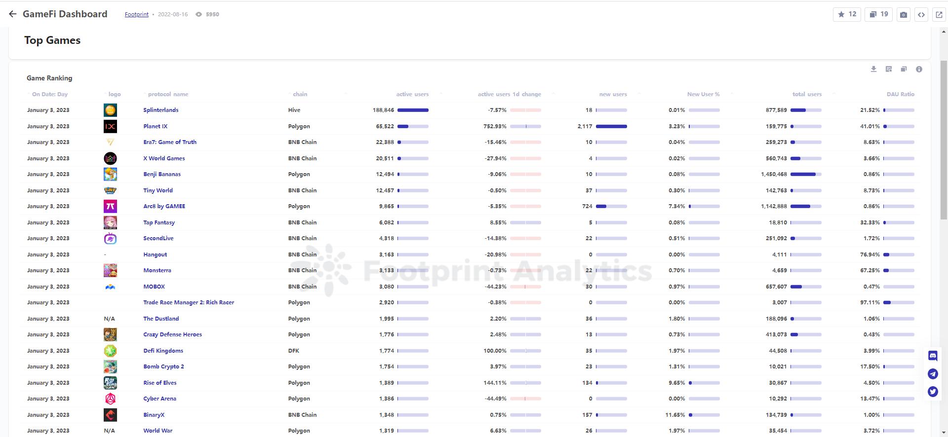The width and height of the screenshot is (948, 437).
Task: Open the Splinterlands protocol link
Action: coord(160,110)
